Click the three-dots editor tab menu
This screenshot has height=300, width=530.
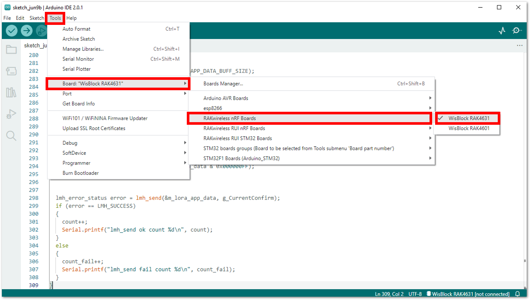tap(520, 45)
